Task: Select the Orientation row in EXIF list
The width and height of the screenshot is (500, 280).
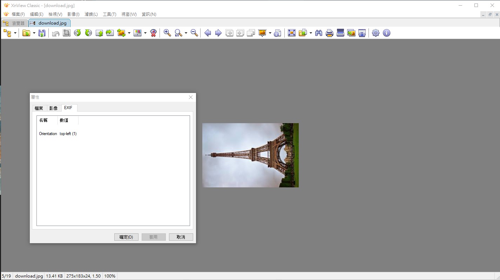Action: [x=58, y=134]
